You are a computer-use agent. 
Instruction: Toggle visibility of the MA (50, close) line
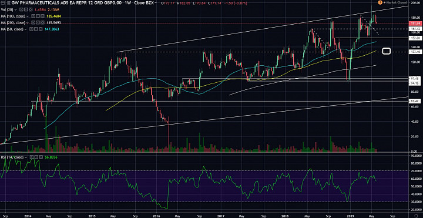pyautogui.click(x=31, y=29)
